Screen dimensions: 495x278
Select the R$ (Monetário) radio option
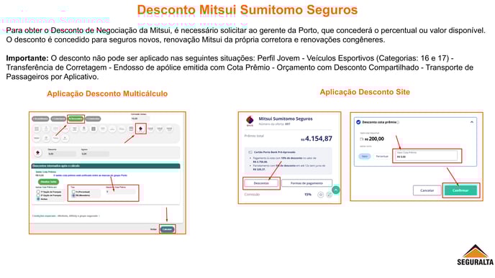tap(73, 195)
